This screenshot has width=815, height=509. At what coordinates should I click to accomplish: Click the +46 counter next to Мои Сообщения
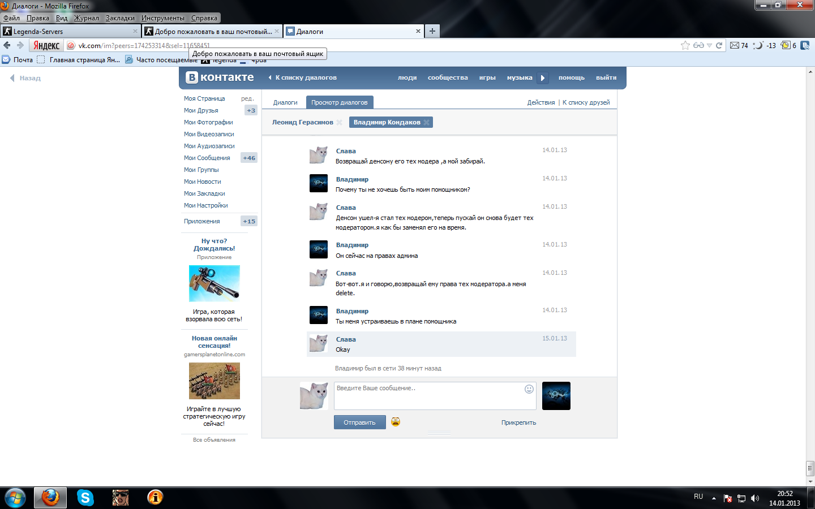pyautogui.click(x=249, y=158)
